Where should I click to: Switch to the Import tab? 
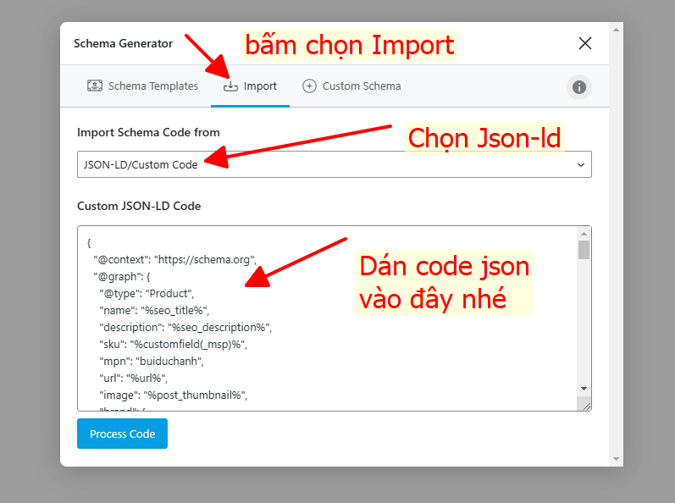click(x=250, y=86)
